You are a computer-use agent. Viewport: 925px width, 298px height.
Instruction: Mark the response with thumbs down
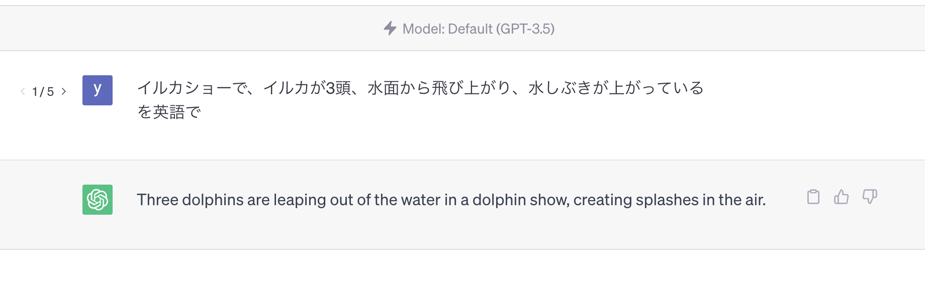coord(870,197)
